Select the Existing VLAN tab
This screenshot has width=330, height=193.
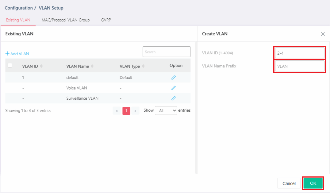(x=18, y=20)
